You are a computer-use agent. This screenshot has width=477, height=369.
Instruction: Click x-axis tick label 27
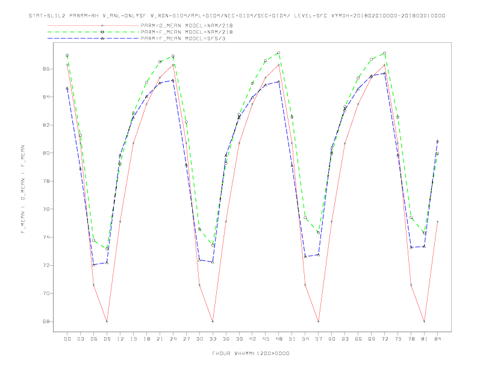pos(186,339)
